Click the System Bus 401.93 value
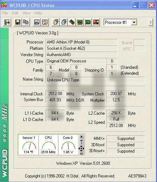157x182 pixels. (x=55, y=100)
